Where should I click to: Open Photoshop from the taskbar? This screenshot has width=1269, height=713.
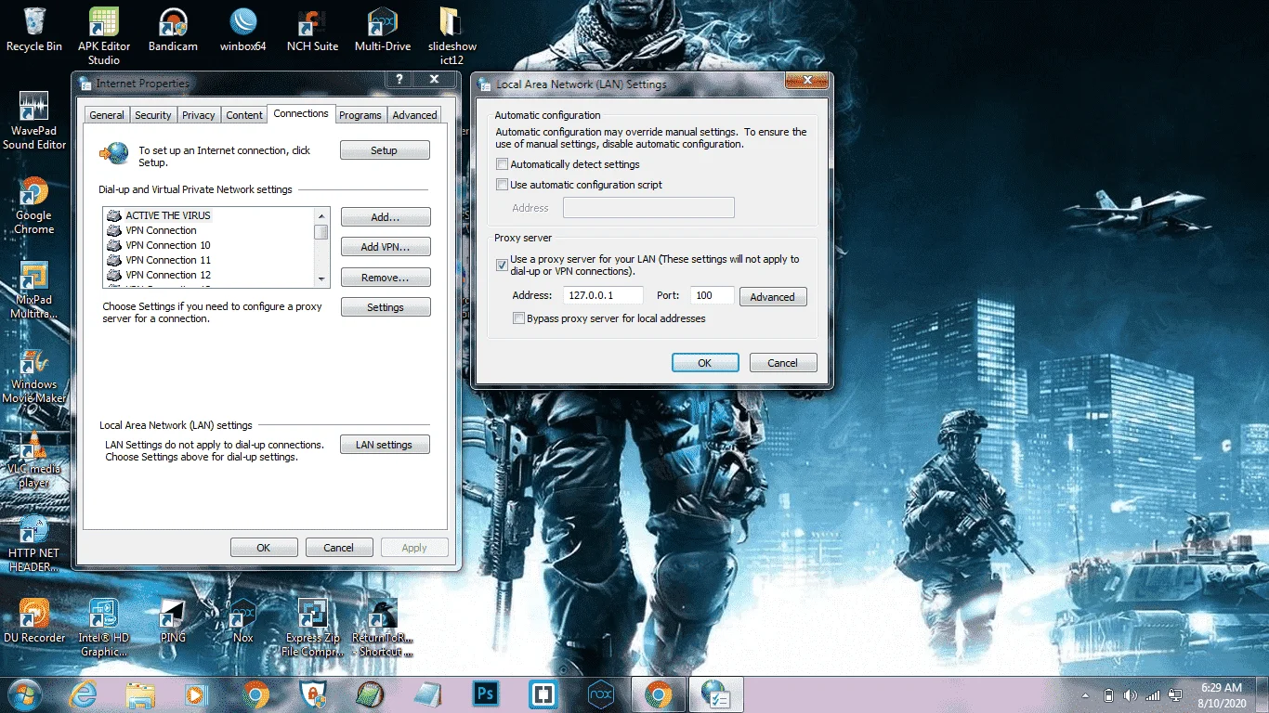[x=484, y=694]
